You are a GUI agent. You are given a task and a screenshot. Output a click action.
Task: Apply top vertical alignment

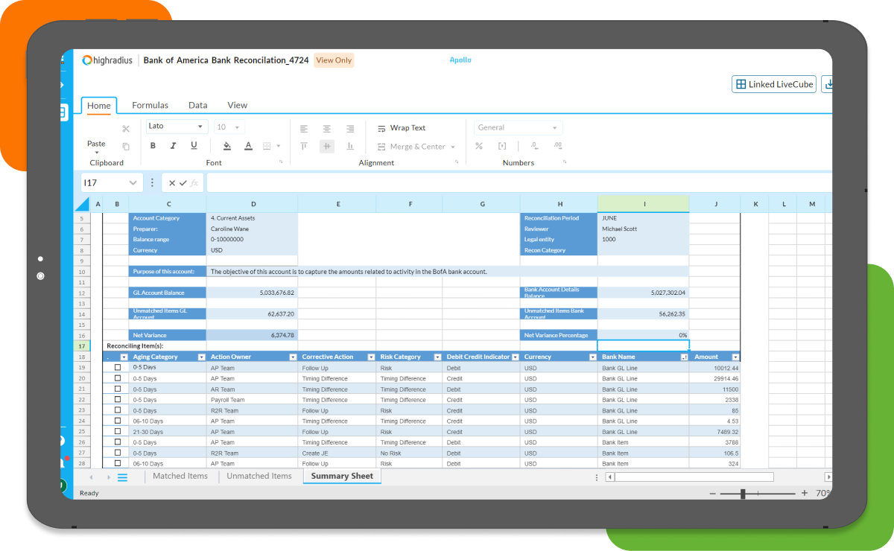pos(303,147)
